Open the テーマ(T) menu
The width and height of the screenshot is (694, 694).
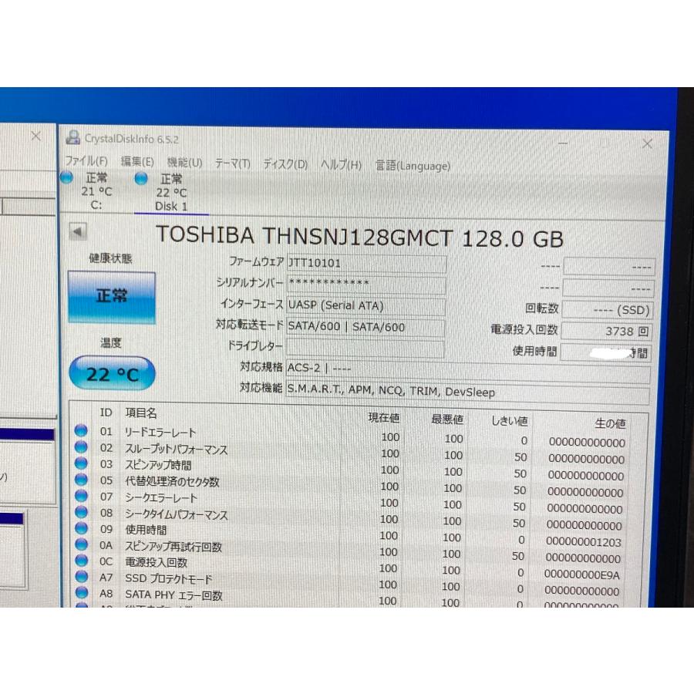[x=233, y=163]
